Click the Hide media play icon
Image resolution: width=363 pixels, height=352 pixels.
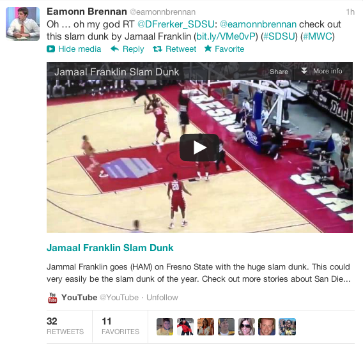(50, 49)
